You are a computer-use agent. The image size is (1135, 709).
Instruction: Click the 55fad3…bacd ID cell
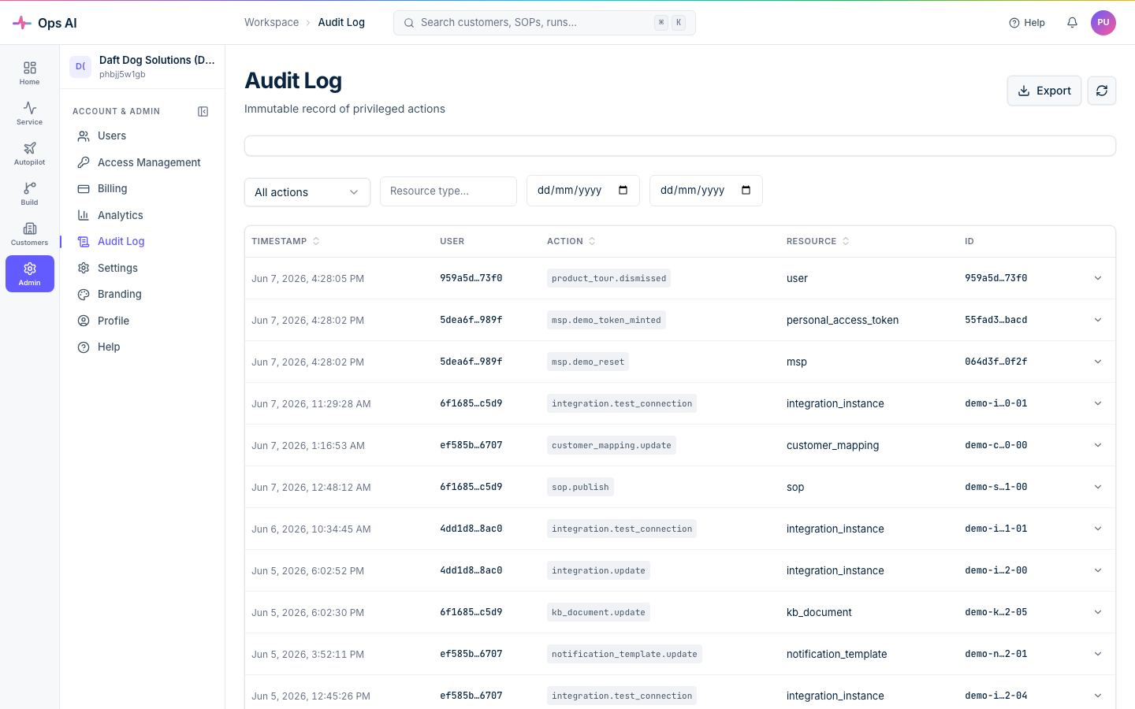(x=996, y=320)
